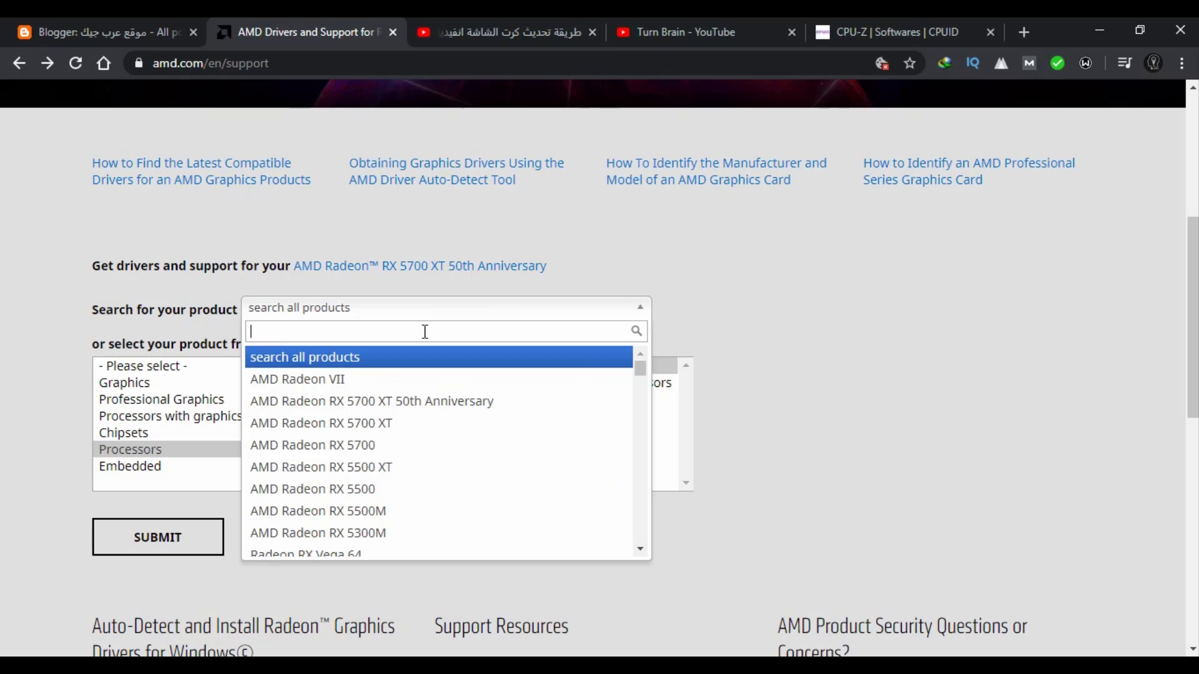Choose AMD Radeon RX 5500 option
This screenshot has width=1199, height=674.
438,489
